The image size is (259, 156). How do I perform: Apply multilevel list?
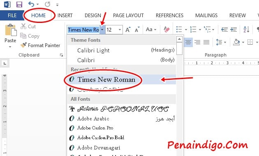point(207,29)
